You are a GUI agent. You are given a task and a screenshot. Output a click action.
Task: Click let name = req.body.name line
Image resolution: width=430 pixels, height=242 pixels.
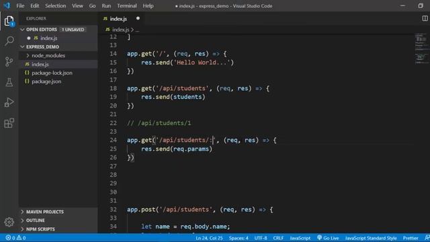[x=185, y=227]
